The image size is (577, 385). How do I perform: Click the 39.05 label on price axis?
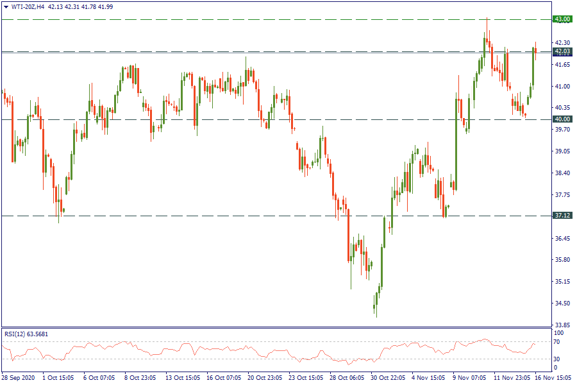[562, 151]
